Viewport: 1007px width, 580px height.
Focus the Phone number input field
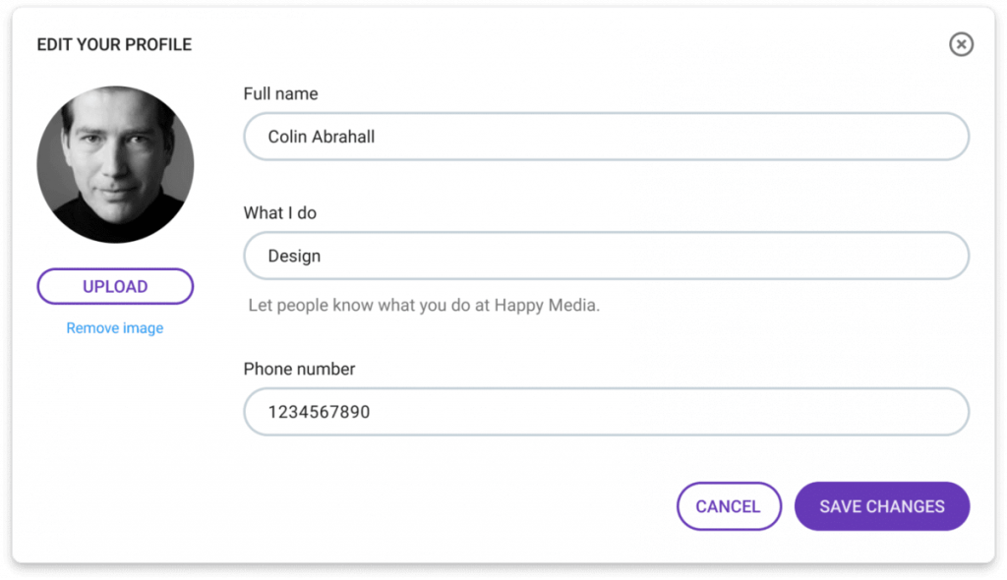(606, 412)
